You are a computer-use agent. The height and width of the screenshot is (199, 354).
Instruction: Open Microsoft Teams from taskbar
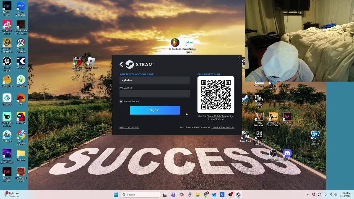pyautogui.click(x=173, y=195)
